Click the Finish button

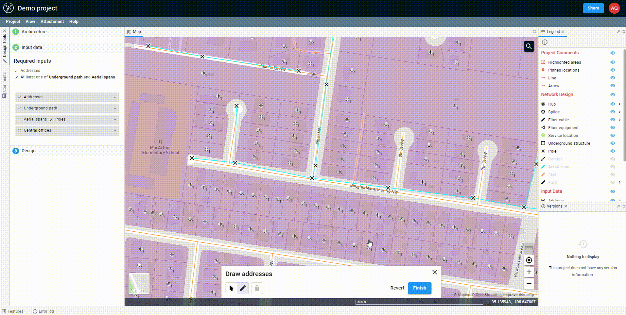click(x=419, y=288)
